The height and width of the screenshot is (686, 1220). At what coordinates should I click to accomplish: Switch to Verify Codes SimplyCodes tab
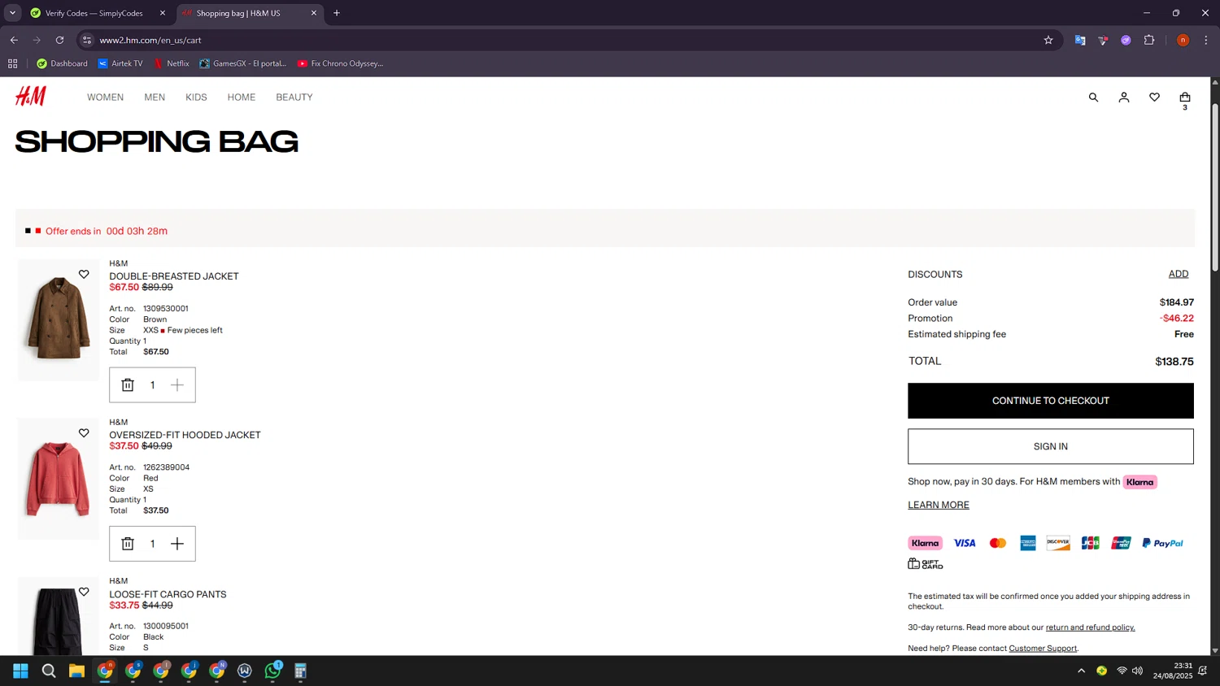pyautogui.click(x=94, y=13)
